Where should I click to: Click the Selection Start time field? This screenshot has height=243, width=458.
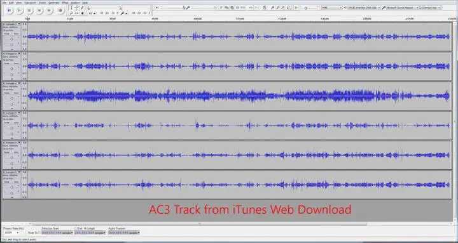57,232
